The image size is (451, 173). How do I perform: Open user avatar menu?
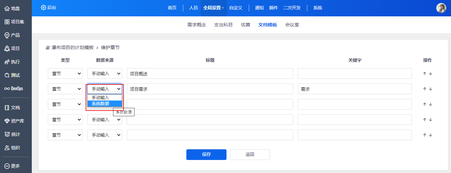point(441,8)
